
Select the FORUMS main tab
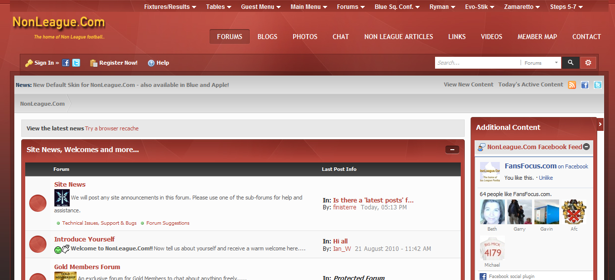(229, 37)
